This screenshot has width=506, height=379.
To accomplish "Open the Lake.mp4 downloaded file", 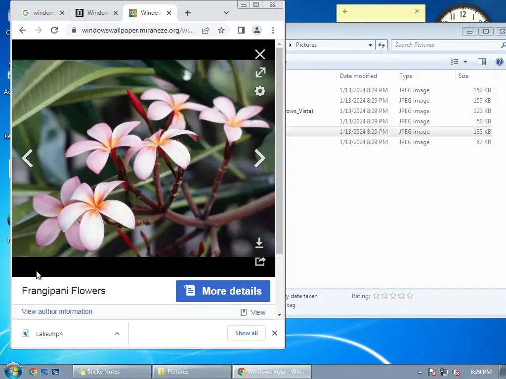I will tap(49, 334).
